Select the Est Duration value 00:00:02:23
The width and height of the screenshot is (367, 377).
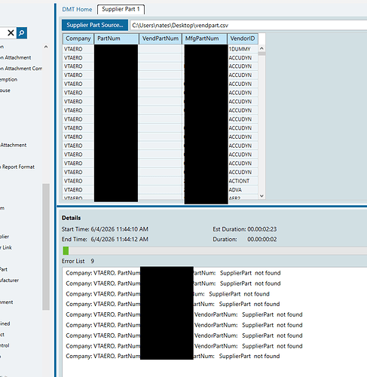coord(262,229)
